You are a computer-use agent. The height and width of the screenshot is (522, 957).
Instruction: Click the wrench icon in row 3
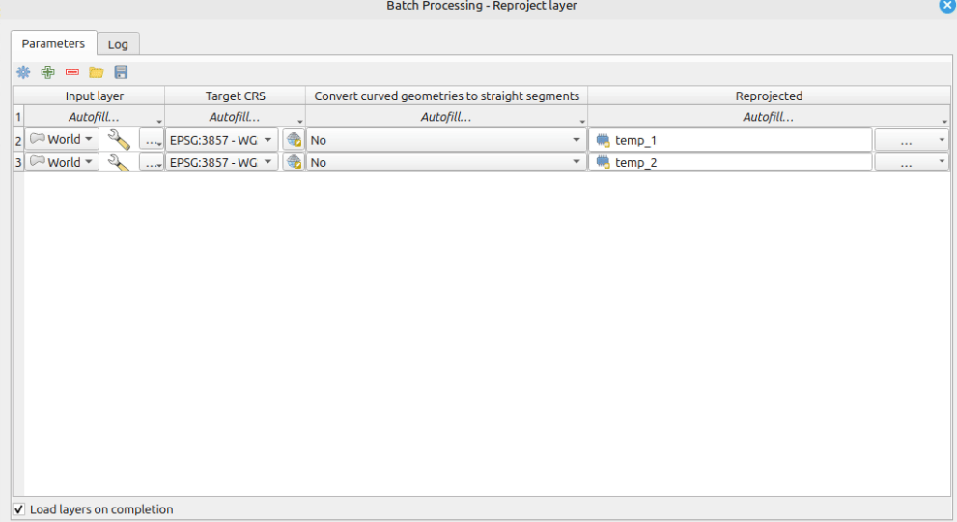[x=119, y=163]
